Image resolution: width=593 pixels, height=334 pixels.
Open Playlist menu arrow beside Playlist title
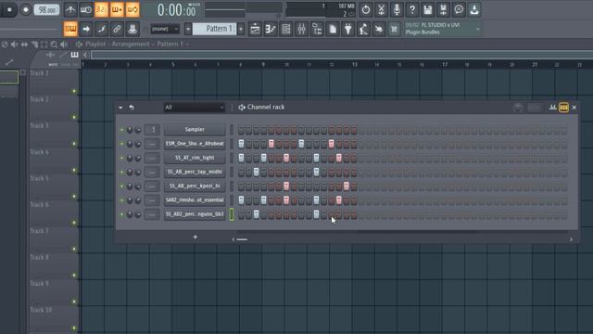(x=78, y=45)
